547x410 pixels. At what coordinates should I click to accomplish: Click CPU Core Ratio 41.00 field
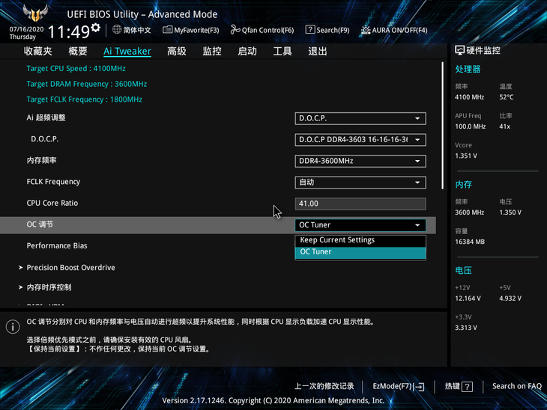pyautogui.click(x=360, y=204)
